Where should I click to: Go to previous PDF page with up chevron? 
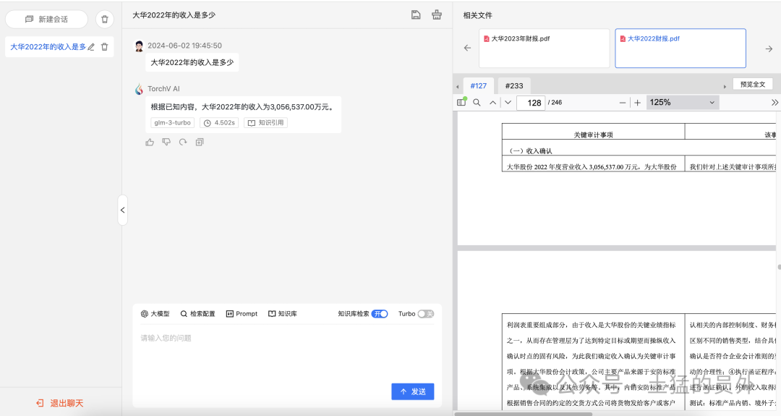tap(492, 103)
